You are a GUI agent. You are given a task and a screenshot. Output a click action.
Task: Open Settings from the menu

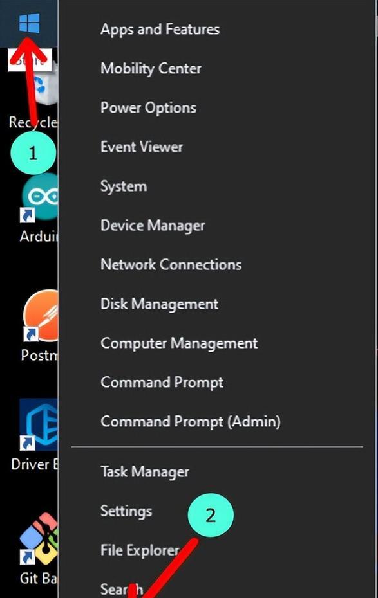(126, 511)
